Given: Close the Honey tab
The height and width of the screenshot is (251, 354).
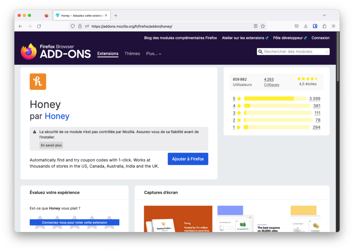Looking at the screenshot, I should [106, 16].
